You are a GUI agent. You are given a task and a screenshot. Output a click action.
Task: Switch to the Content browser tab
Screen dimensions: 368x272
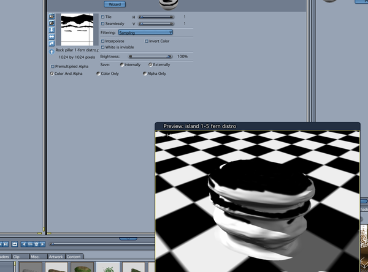74,257
